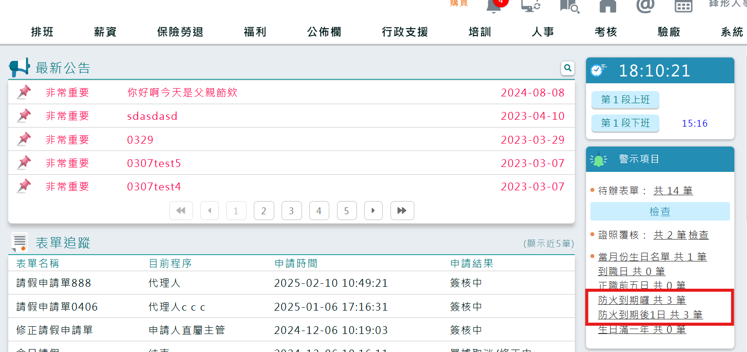This screenshot has width=747, height=352.
Task: Click the next page arrow in announcements
Action: [373, 210]
